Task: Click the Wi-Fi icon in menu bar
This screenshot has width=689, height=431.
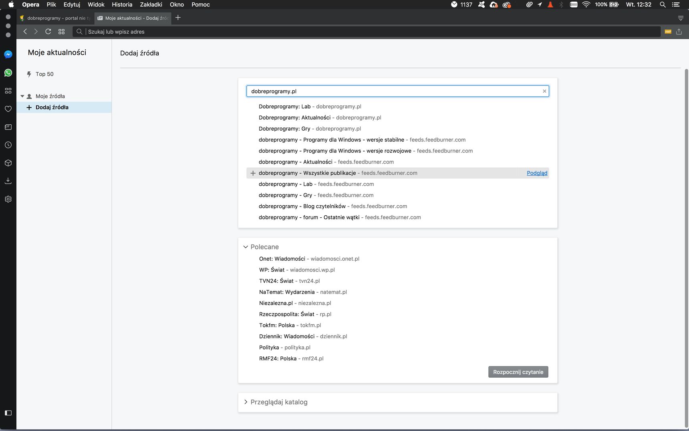Action: coord(586,4)
